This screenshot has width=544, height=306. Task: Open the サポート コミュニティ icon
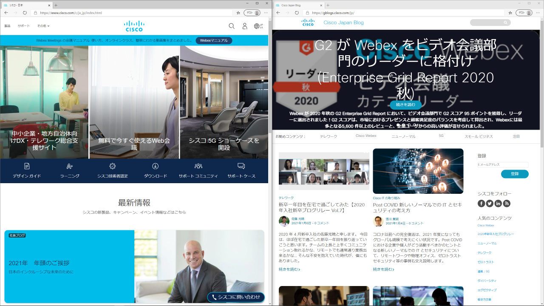(x=198, y=166)
